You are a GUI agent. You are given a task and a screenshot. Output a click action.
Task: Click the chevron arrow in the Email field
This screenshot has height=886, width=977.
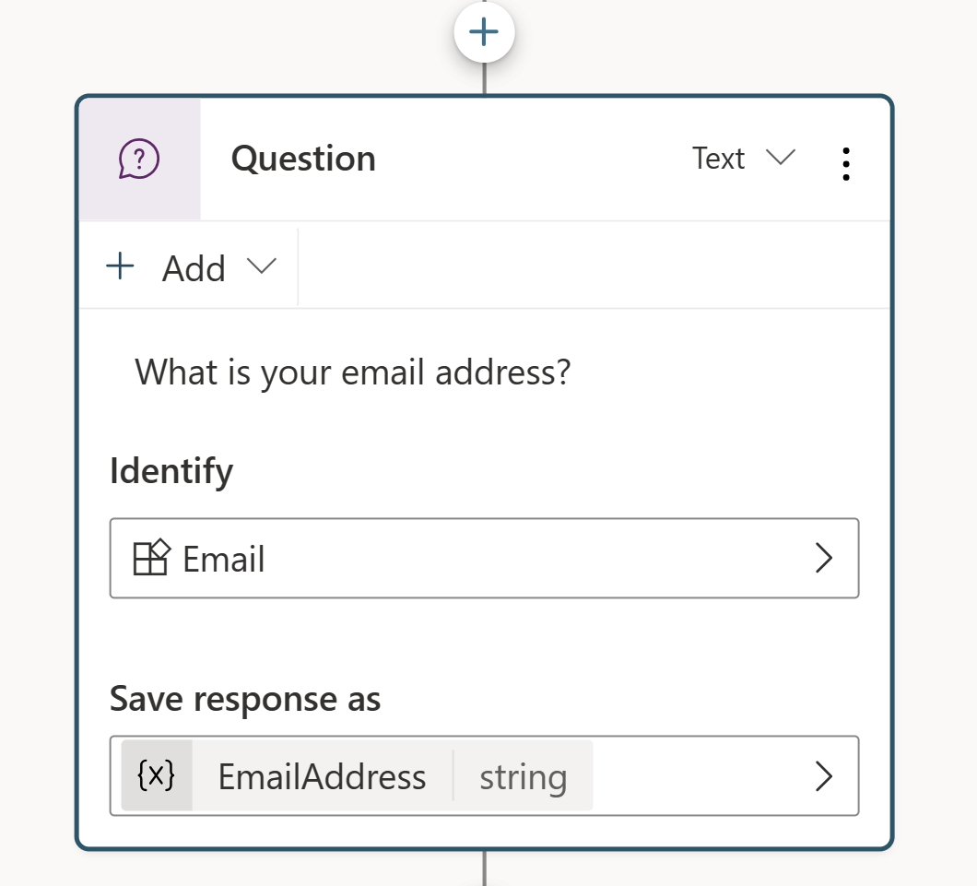(824, 558)
